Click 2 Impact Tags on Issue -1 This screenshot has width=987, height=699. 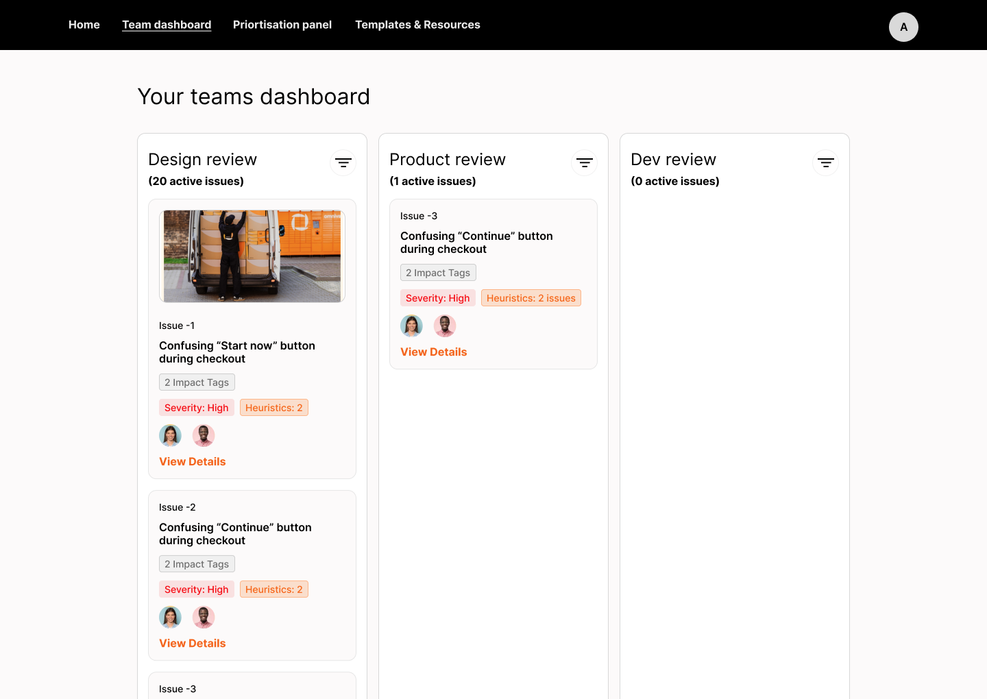(x=197, y=382)
